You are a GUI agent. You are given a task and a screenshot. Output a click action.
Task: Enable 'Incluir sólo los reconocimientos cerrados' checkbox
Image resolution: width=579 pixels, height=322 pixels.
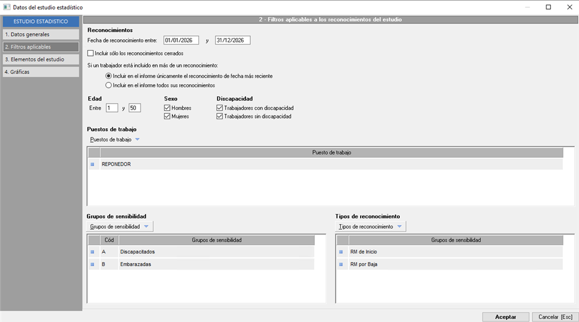coord(90,54)
